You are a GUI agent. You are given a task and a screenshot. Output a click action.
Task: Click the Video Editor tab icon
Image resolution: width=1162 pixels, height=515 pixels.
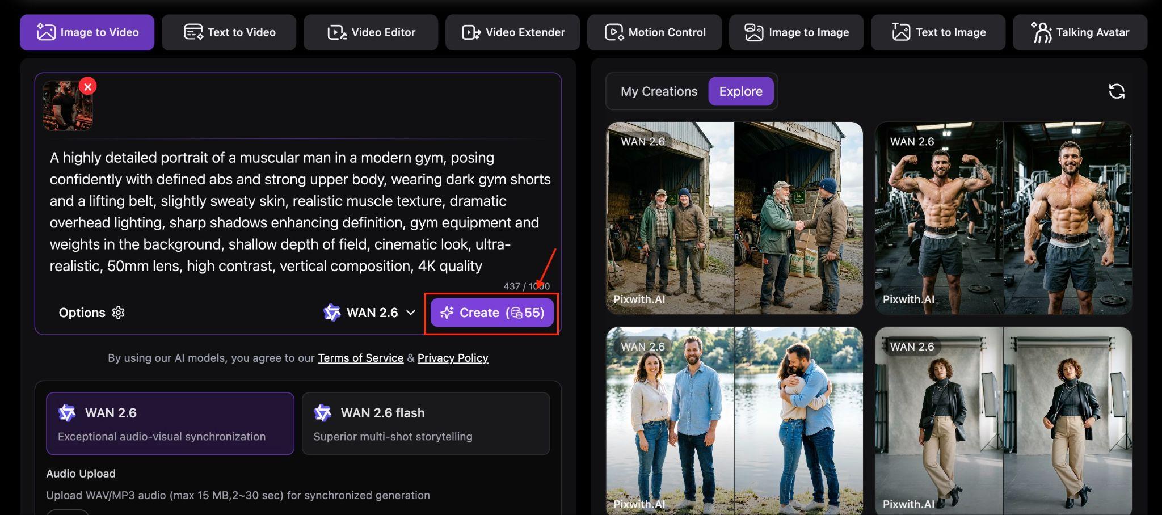click(337, 32)
